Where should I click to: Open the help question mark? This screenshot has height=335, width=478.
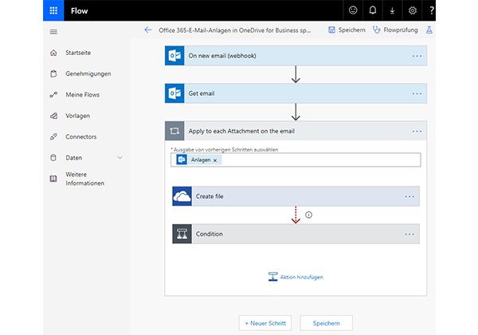click(x=431, y=10)
